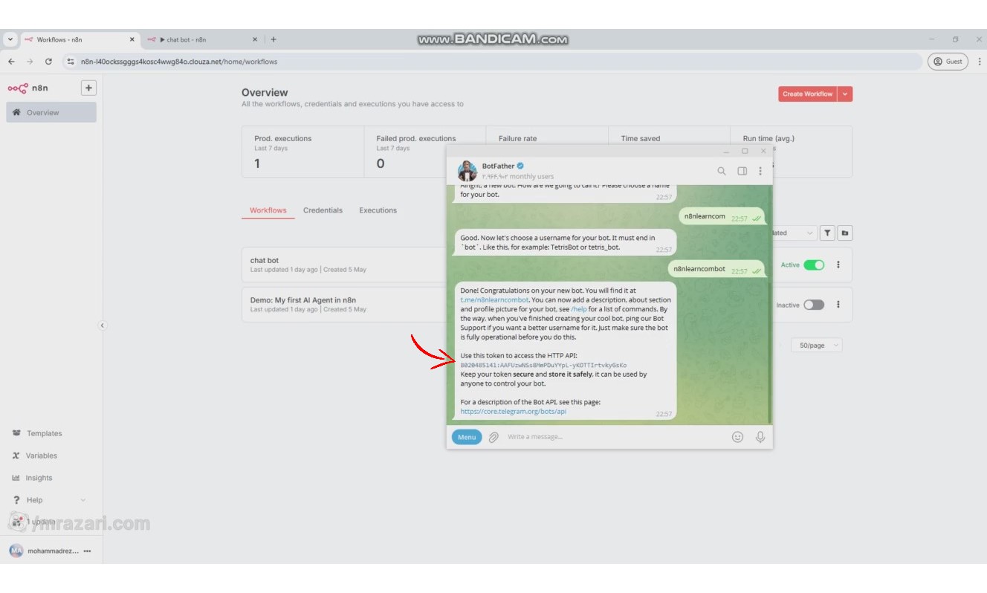The height and width of the screenshot is (593, 987).
Task: Disable the chat bot Active toggle
Action: tap(814, 265)
